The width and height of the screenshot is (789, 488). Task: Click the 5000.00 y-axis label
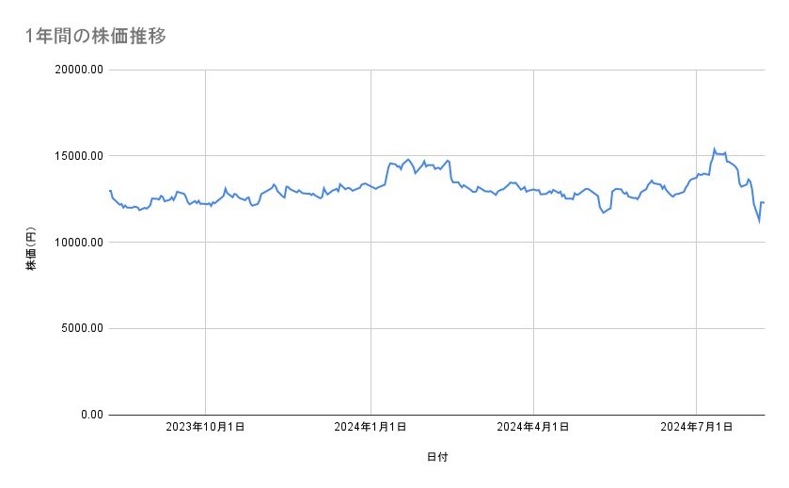pos(81,328)
